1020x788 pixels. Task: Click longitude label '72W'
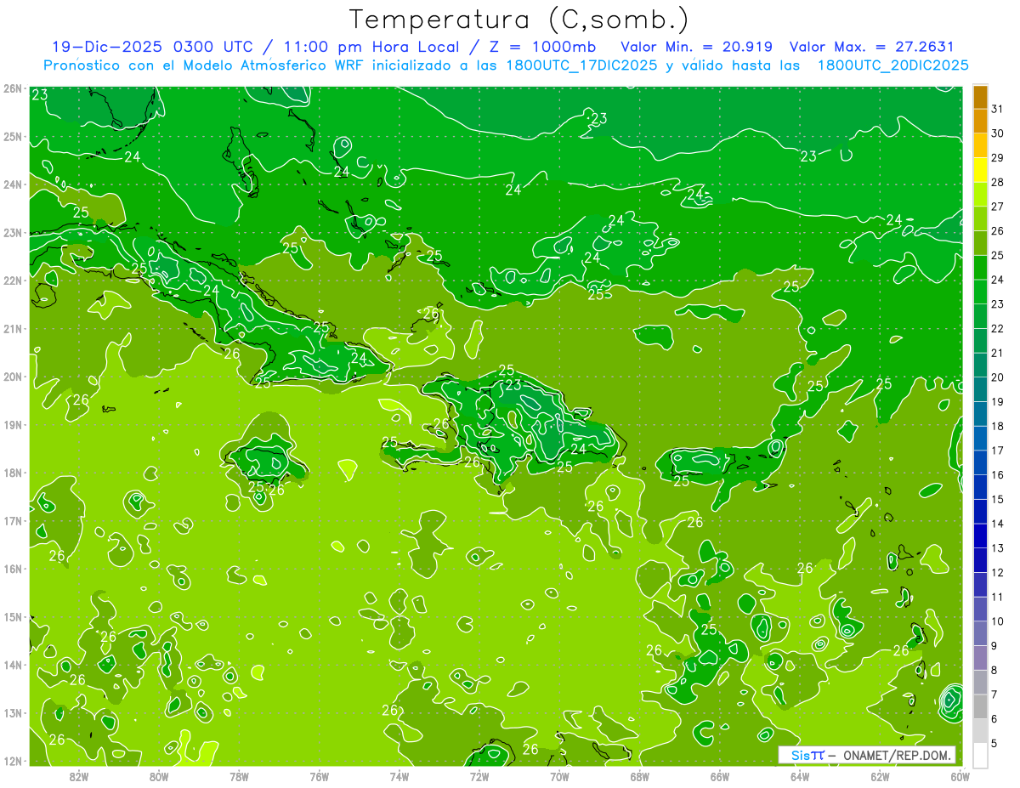tap(479, 776)
